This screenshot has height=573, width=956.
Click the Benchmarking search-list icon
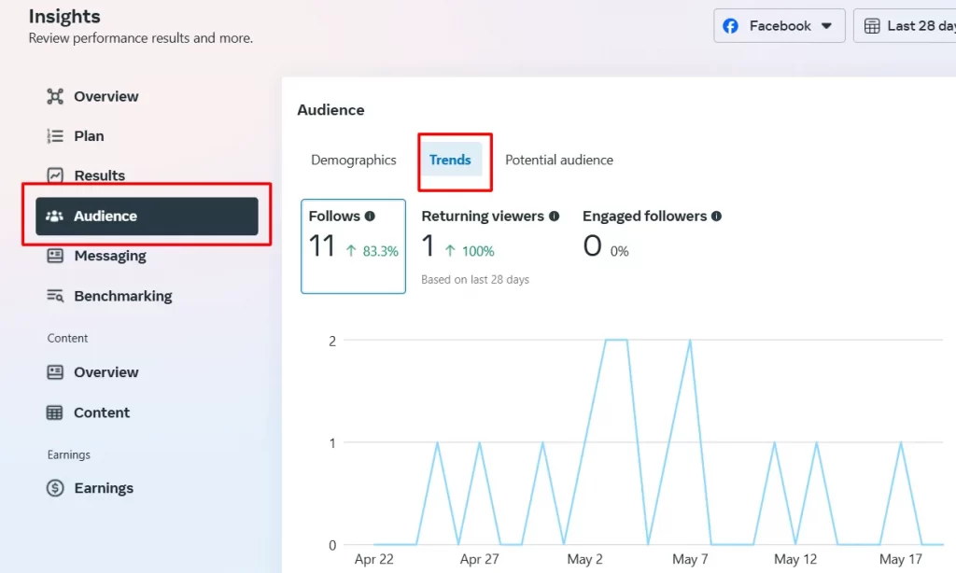coord(55,296)
